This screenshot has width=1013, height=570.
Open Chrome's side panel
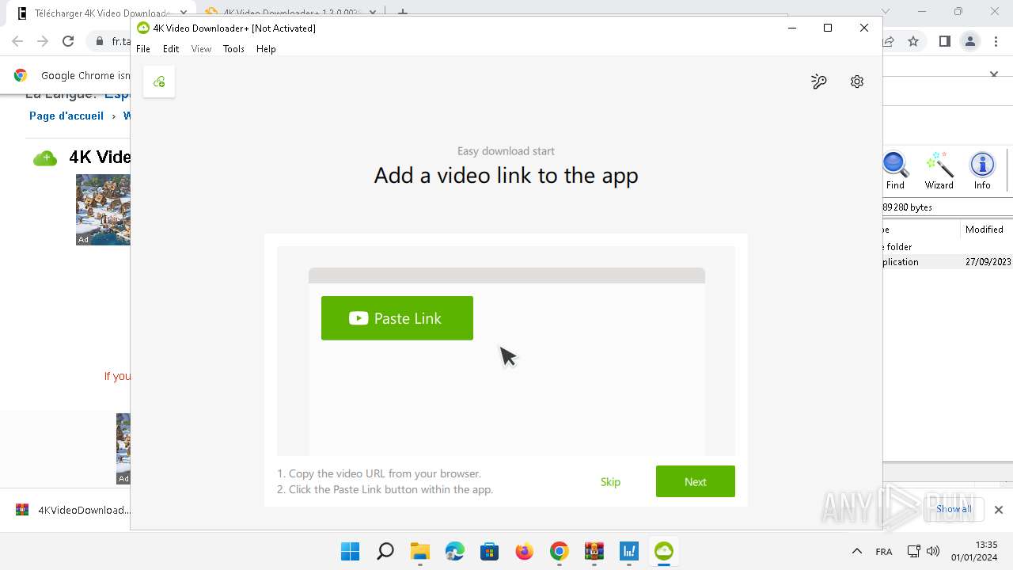944,41
